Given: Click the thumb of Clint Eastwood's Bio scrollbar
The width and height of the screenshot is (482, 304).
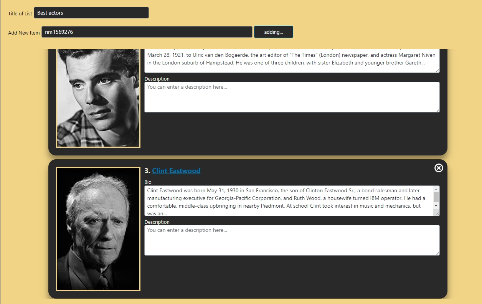Looking at the screenshot, I should (436, 197).
